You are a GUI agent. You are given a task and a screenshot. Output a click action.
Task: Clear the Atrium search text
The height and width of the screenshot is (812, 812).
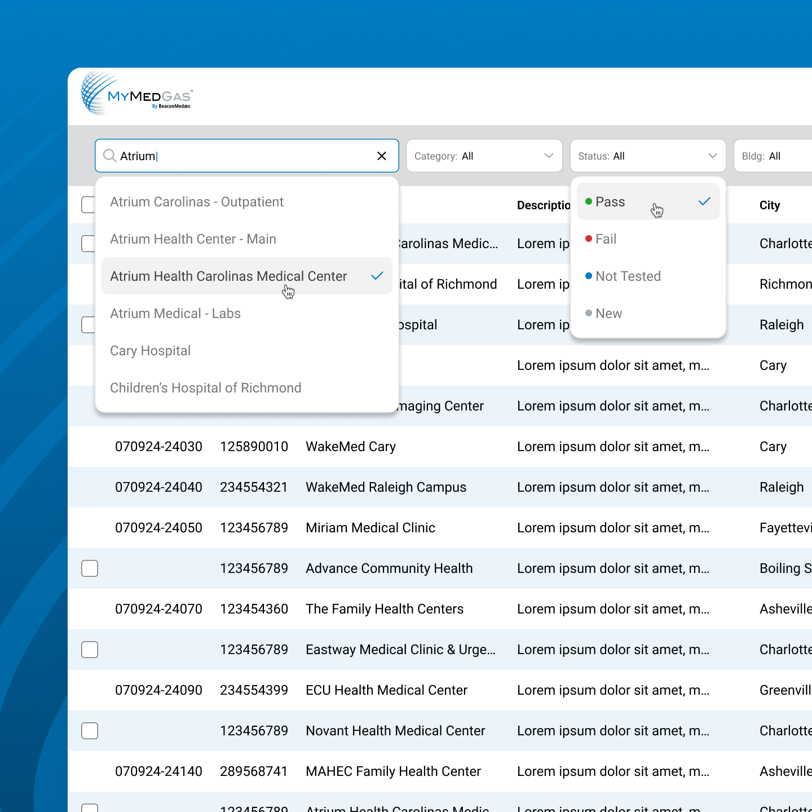[x=382, y=156]
